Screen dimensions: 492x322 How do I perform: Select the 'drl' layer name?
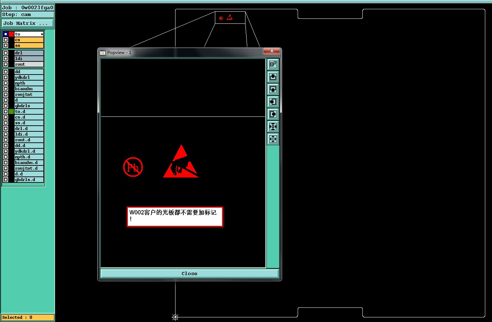pyautogui.click(x=29, y=53)
